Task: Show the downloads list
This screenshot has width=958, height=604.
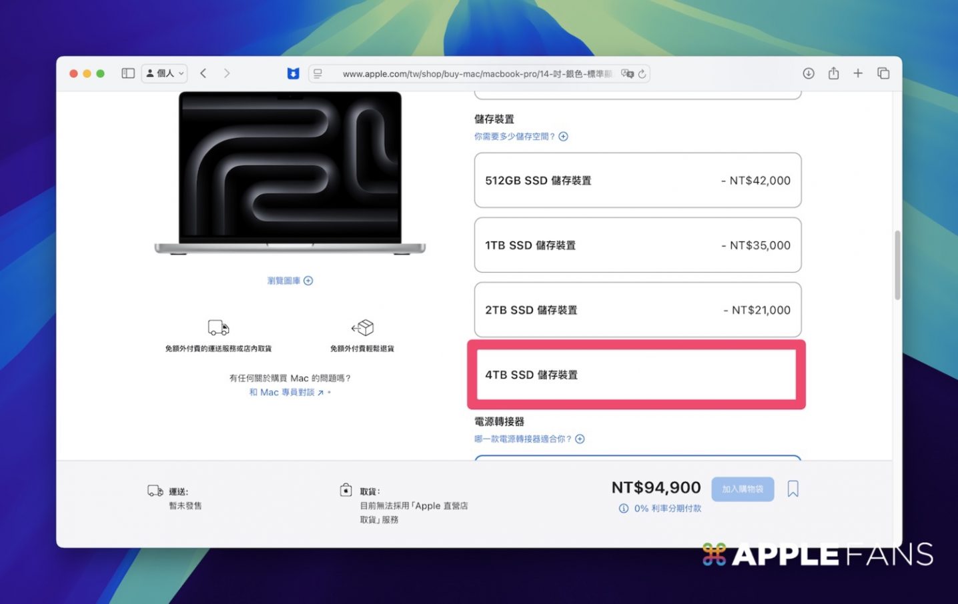Action: [808, 73]
